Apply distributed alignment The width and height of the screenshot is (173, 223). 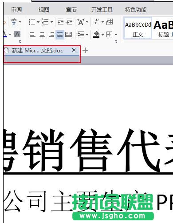(x=69, y=35)
